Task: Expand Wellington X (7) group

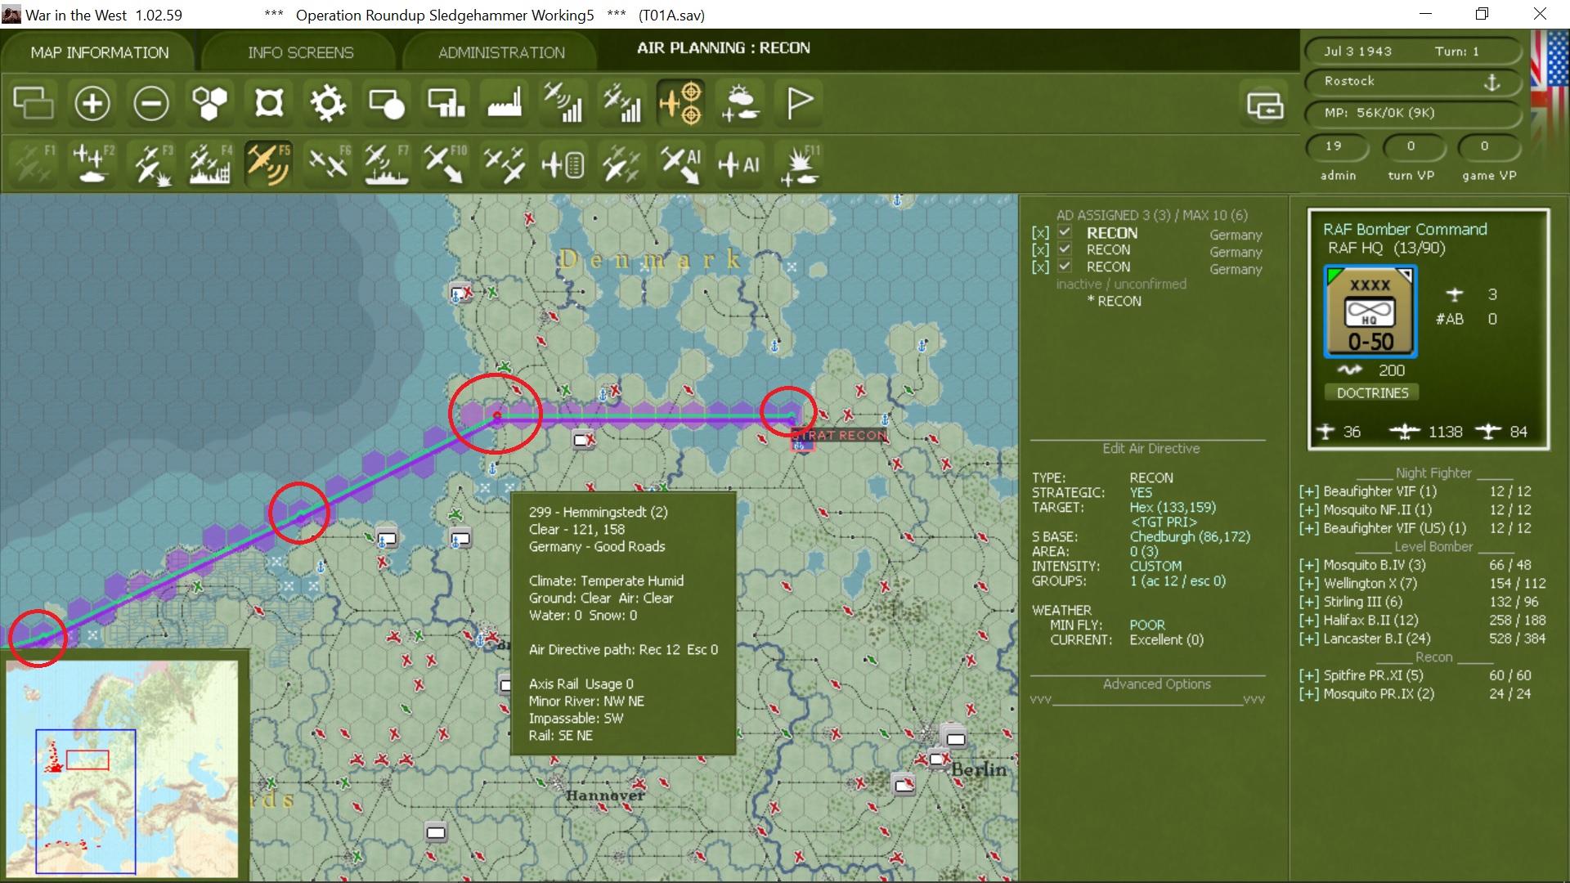Action: click(1309, 583)
